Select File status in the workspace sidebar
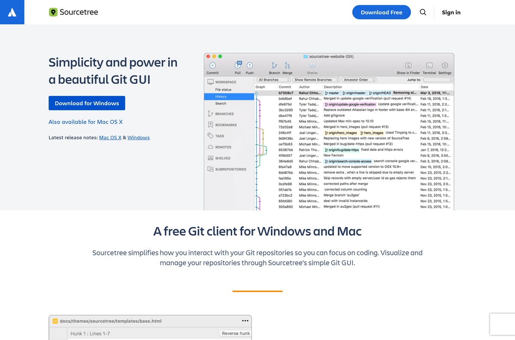Image resolution: width=515 pixels, height=340 pixels. point(223,90)
